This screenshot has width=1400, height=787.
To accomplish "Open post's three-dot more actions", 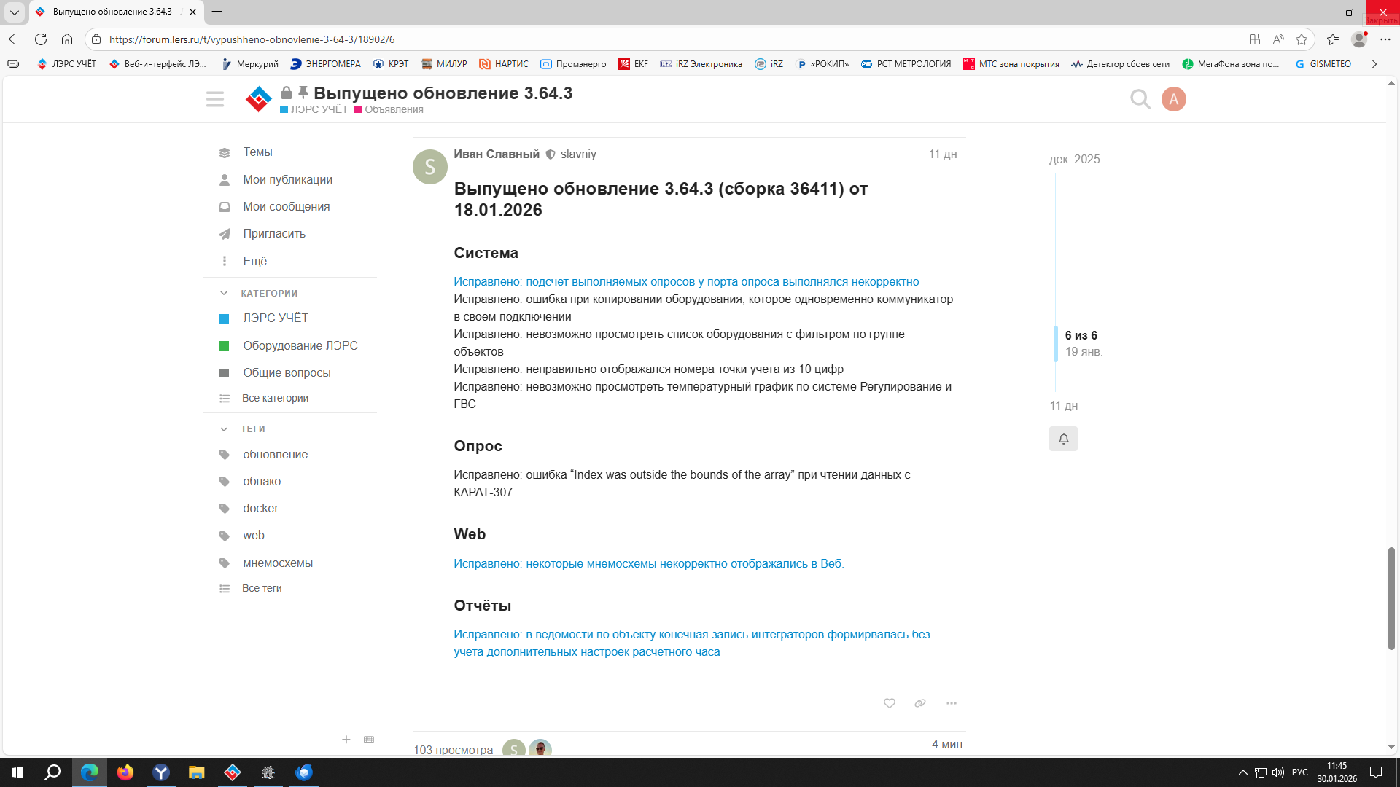I will coord(951,703).
